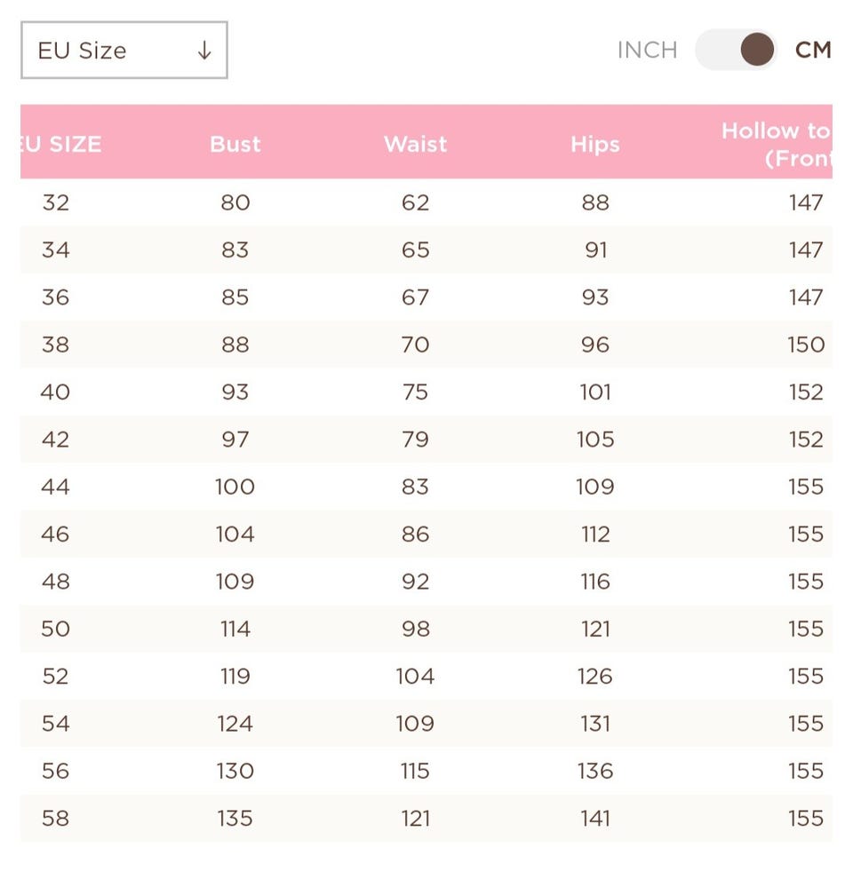Image resolution: width=853 pixels, height=872 pixels.
Task: Click bust value 93 for size 40
Action: (235, 392)
